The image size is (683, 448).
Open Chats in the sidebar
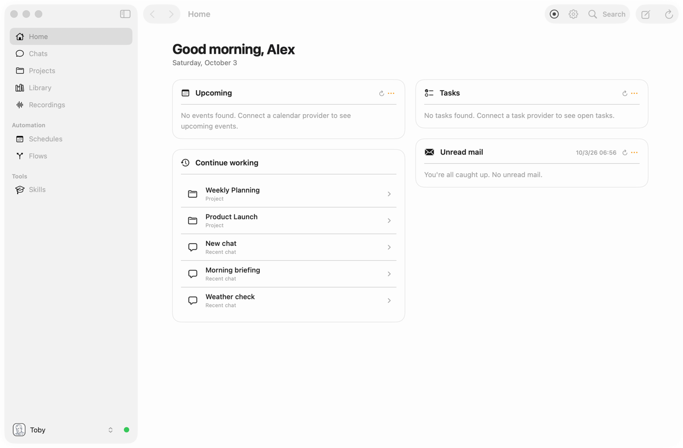(x=71, y=53)
